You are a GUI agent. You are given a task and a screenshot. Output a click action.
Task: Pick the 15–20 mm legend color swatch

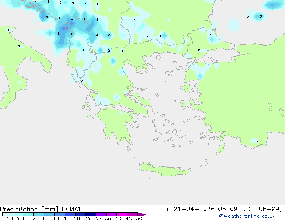point(70,214)
